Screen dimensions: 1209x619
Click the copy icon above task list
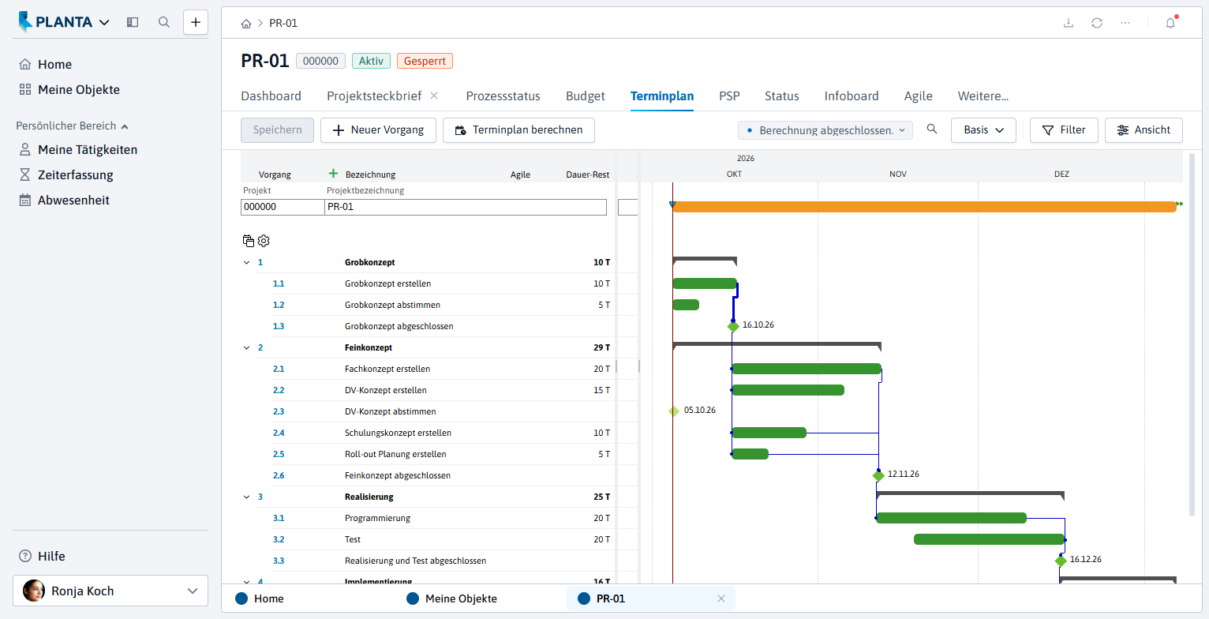coord(249,241)
